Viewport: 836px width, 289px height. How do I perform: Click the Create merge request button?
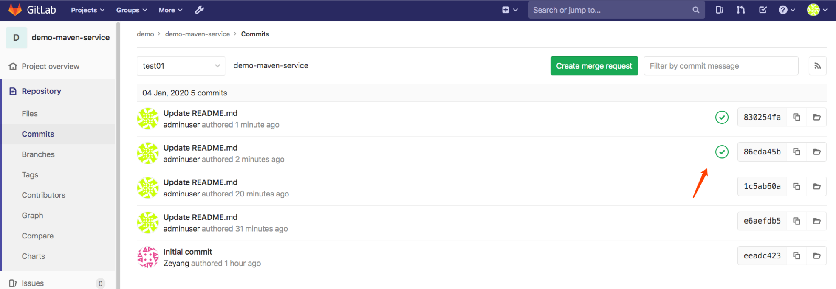pos(594,66)
